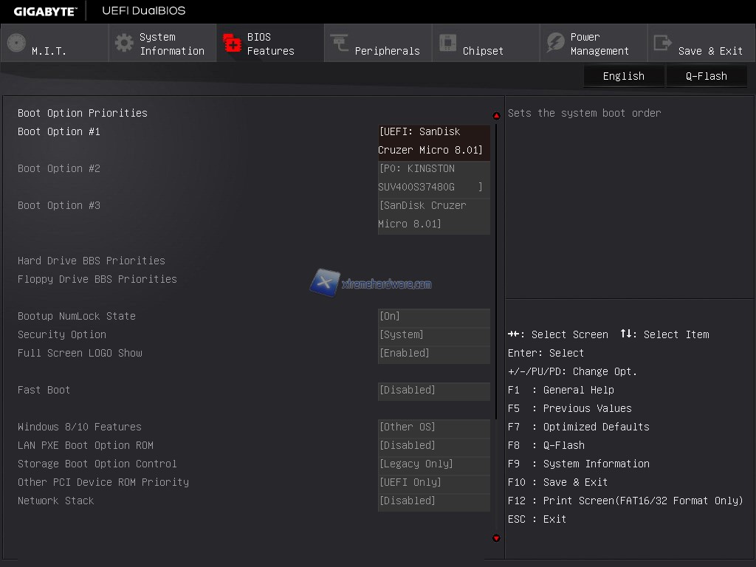
Task: Toggle Full Screen LOGO Show Enabled value
Action: pyautogui.click(x=433, y=354)
